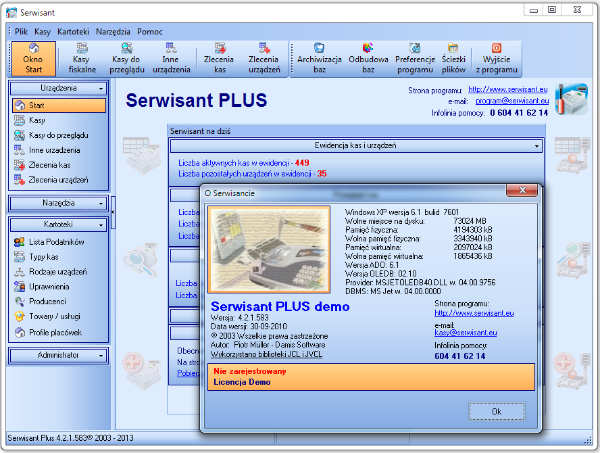Open Zlecenia urządzeń toolbar icon
Image resolution: width=600 pixels, height=453 pixels.
tap(264, 59)
